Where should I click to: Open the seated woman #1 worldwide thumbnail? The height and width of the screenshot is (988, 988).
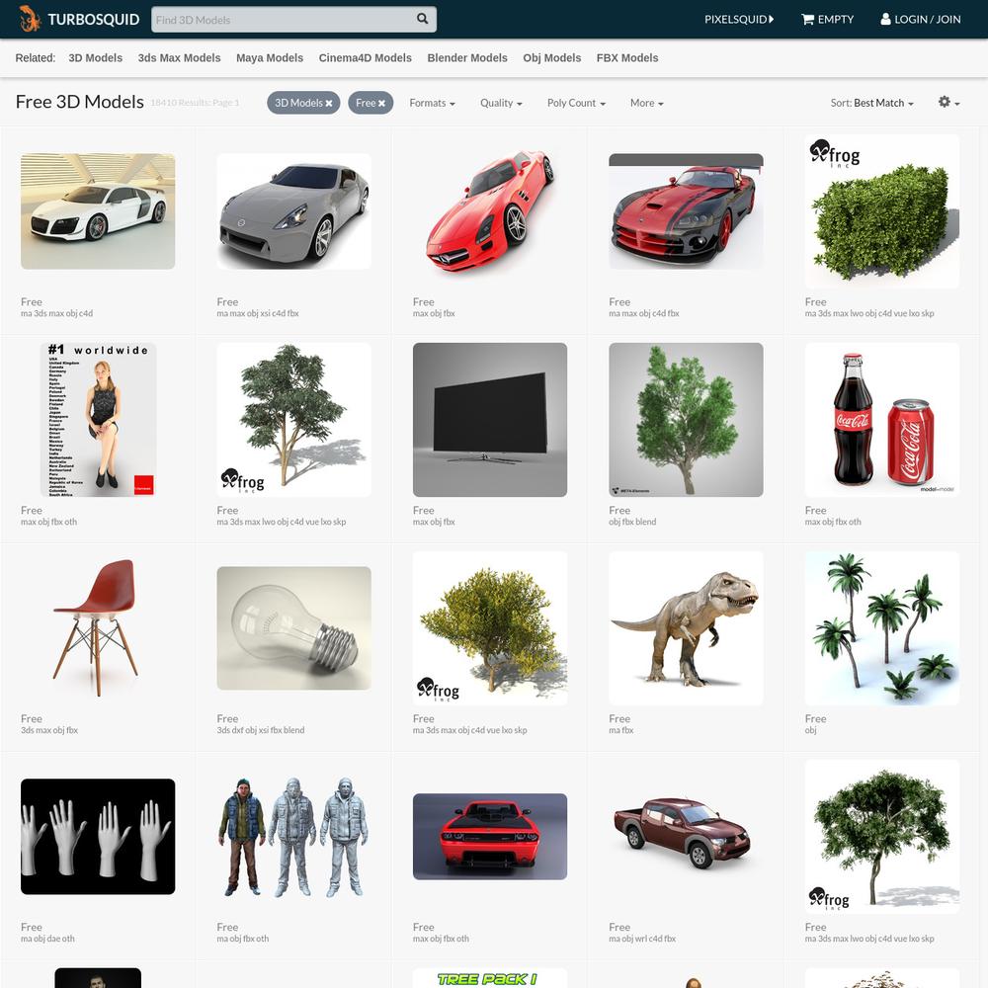[98, 420]
